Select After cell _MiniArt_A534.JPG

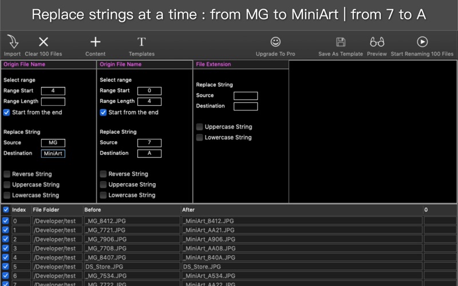point(302,276)
